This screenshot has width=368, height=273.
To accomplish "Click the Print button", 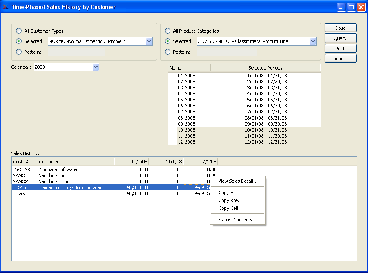I will click(x=340, y=49).
